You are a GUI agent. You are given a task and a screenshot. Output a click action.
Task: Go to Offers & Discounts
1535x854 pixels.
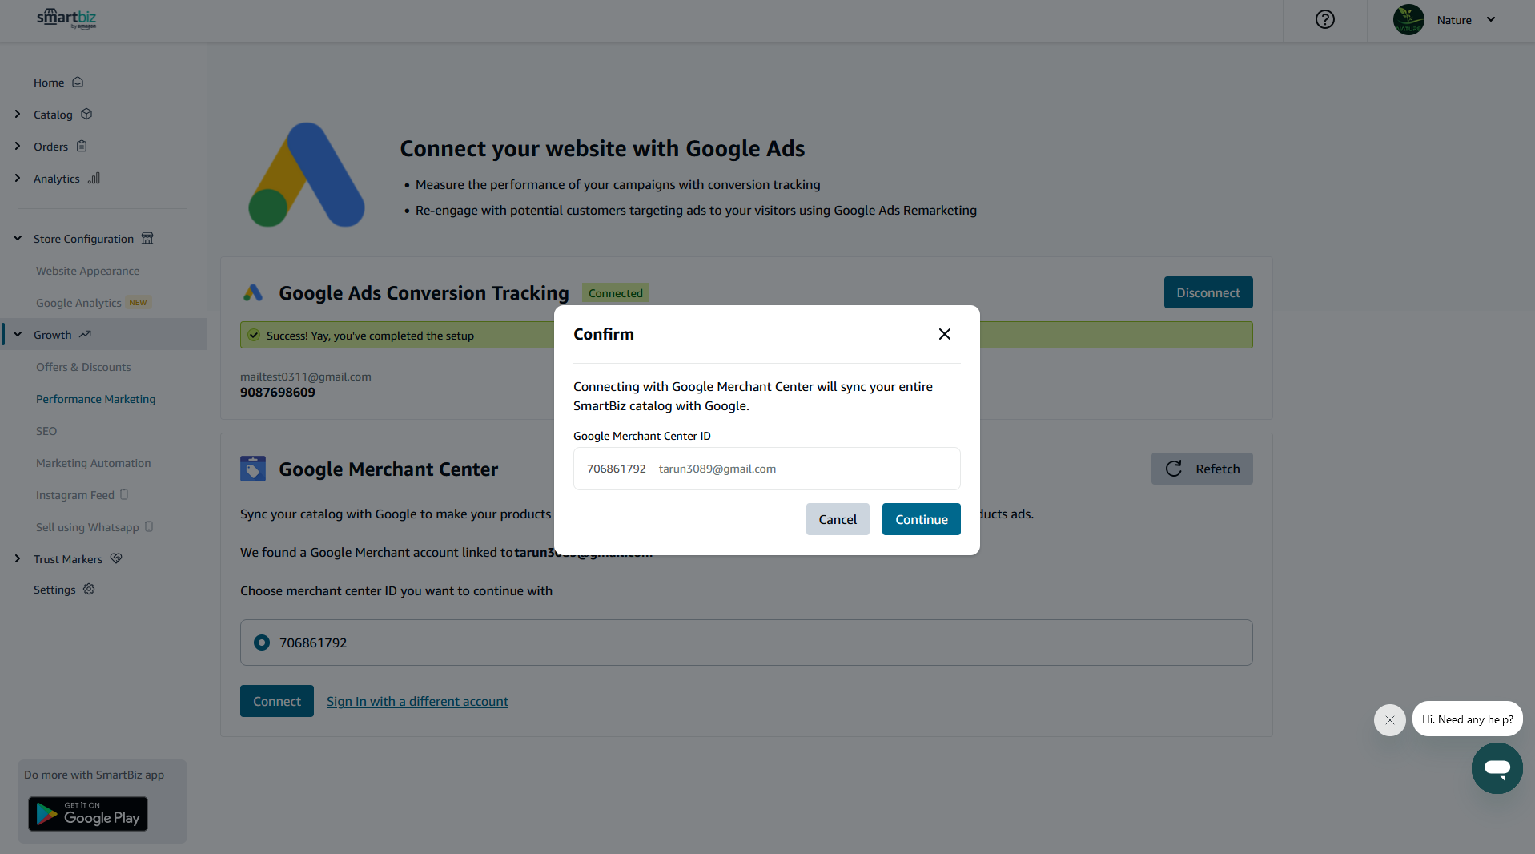point(83,367)
